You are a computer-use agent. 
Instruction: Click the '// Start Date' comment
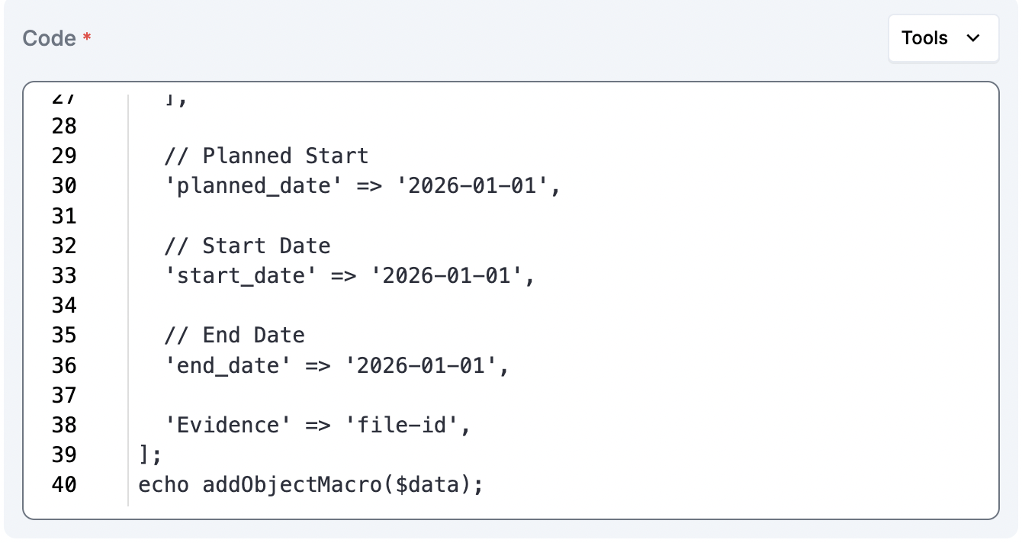247,246
